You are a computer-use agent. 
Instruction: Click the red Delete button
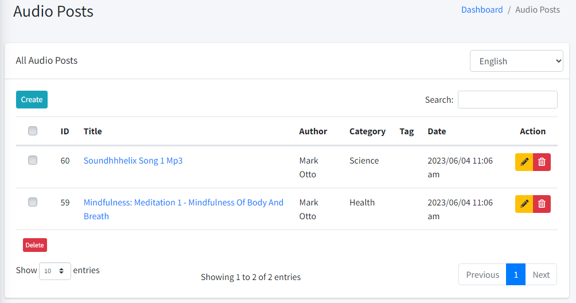pos(34,245)
